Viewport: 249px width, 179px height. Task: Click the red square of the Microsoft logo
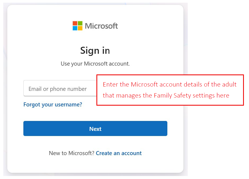click(75, 23)
